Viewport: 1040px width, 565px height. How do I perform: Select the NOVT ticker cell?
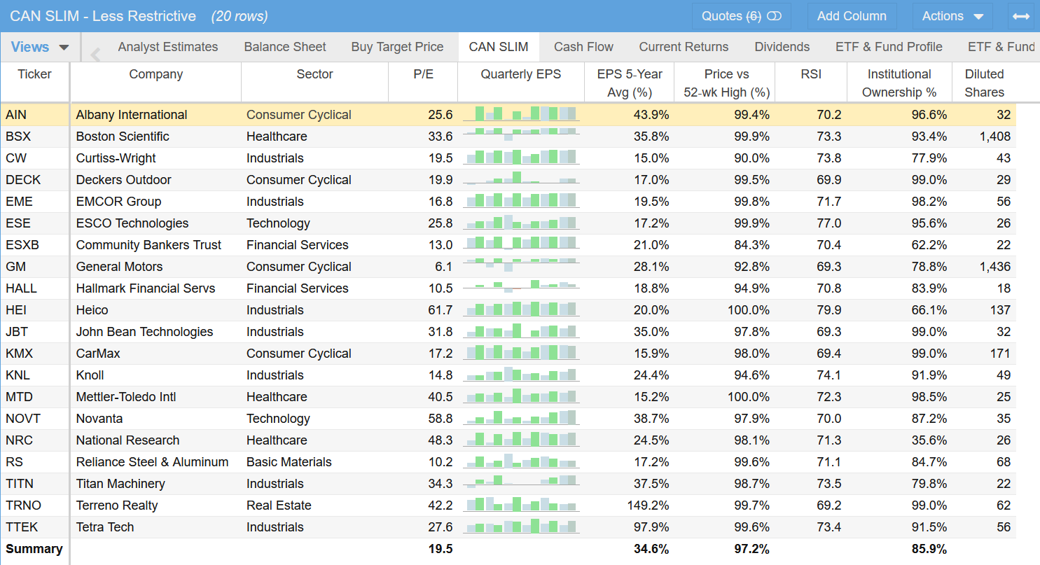tap(34, 419)
